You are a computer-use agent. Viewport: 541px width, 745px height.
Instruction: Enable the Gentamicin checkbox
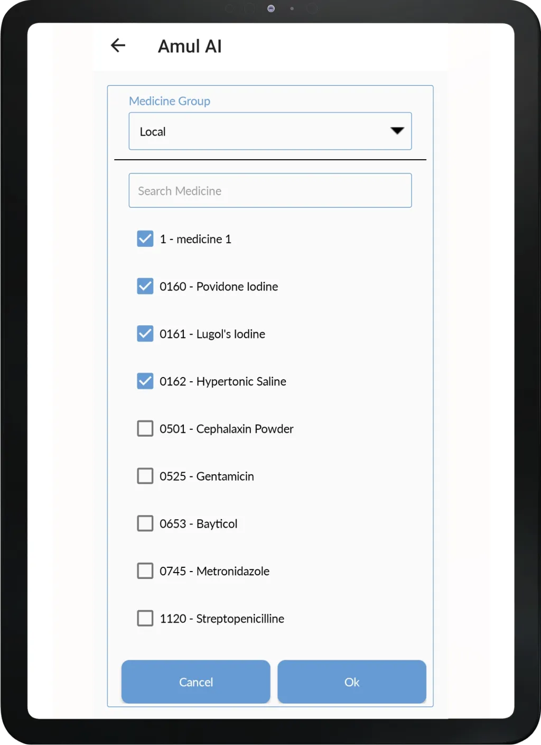(x=145, y=476)
